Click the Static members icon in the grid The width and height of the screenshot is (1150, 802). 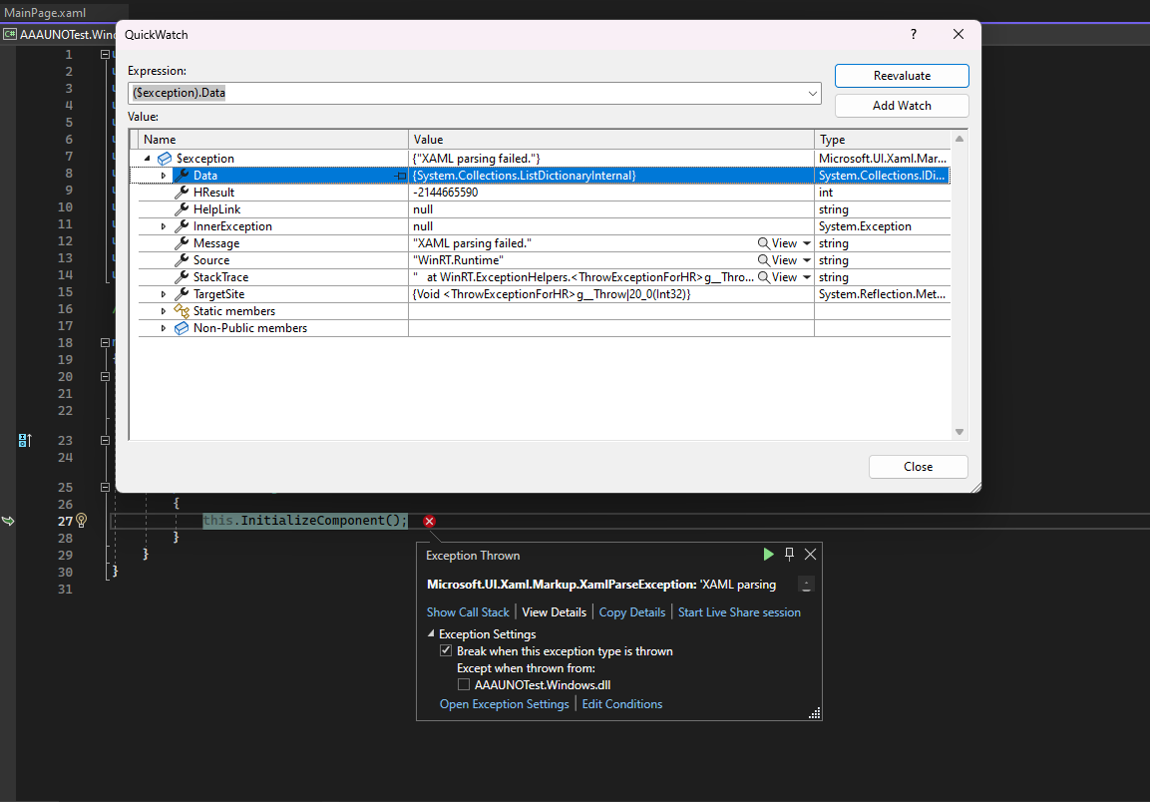(x=180, y=310)
